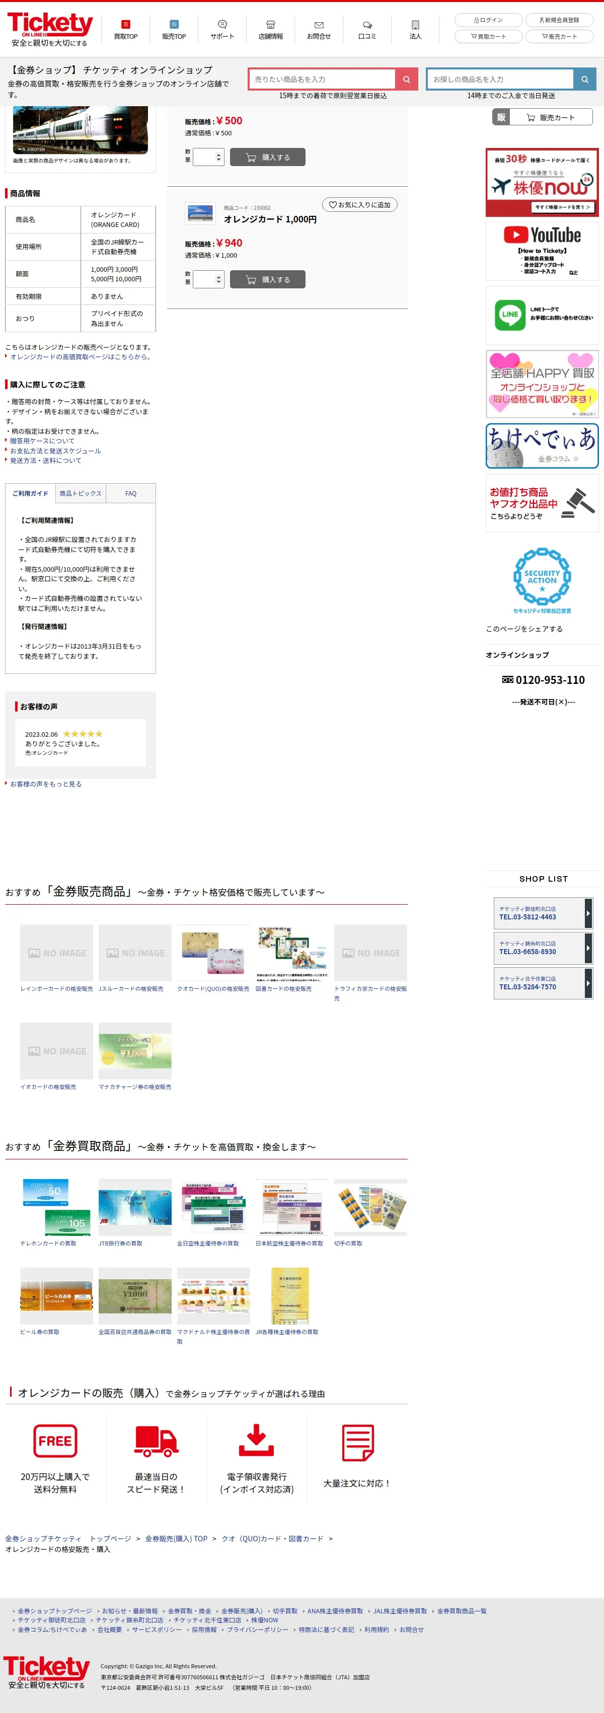Open ヤフオク出品中 auction banner
This screenshot has height=1713, width=604.
point(542,503)
